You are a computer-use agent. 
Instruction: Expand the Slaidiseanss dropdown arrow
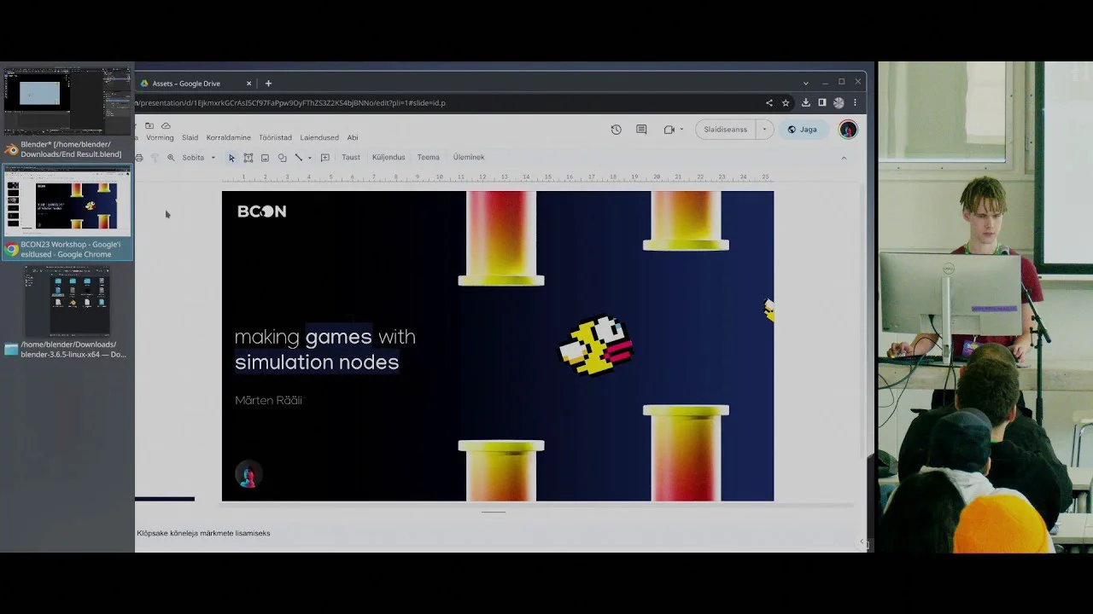coord(764,130)
